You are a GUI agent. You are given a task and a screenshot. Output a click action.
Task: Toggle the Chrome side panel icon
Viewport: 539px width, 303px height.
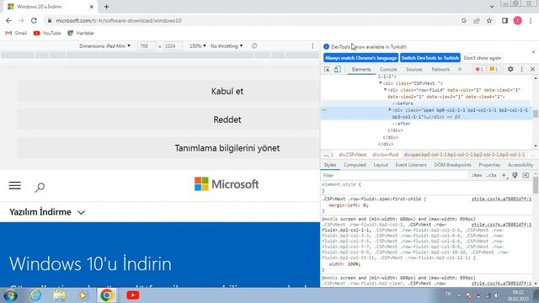504,20
